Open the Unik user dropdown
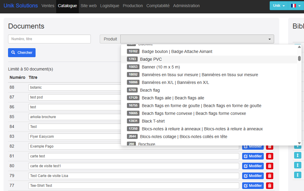Viewport: 304px width, 191px height. pos(279,6)
